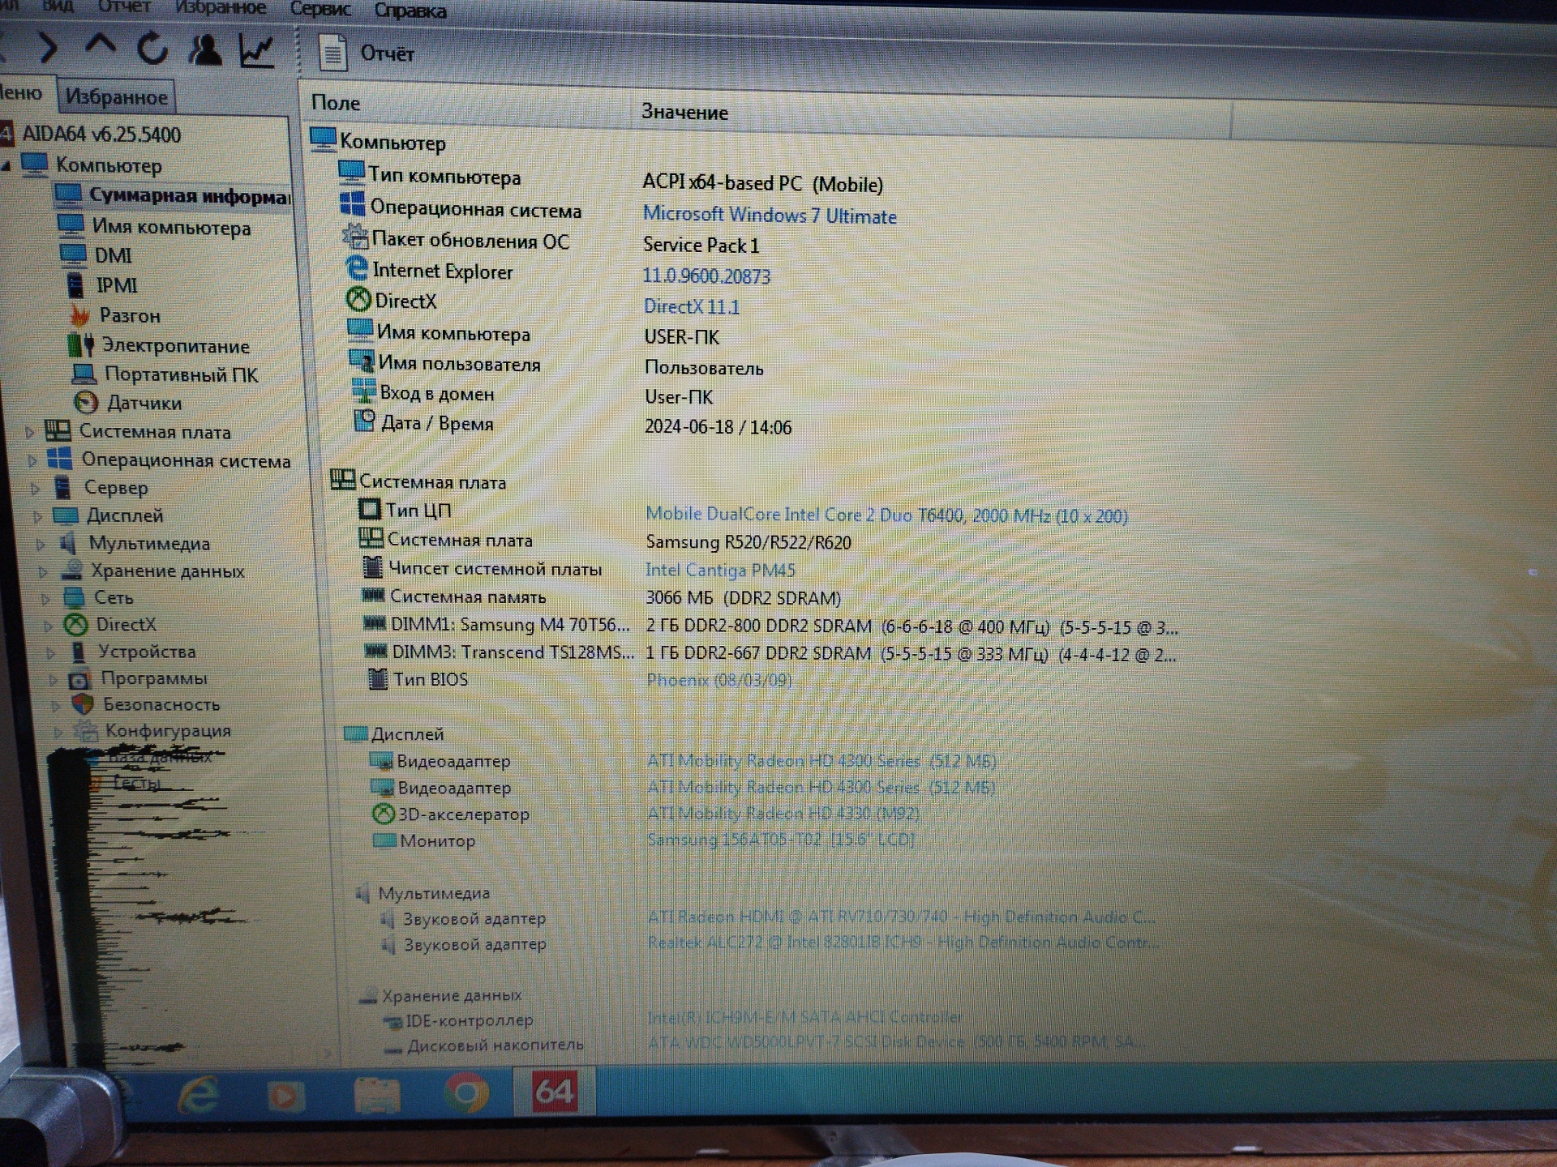
Task: Expand the Мультимедиа tree node
Action: tap(41, 544)
